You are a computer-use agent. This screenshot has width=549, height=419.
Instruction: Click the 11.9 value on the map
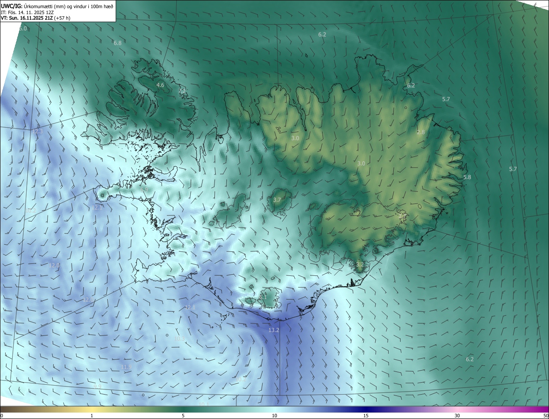click(126, 367)
